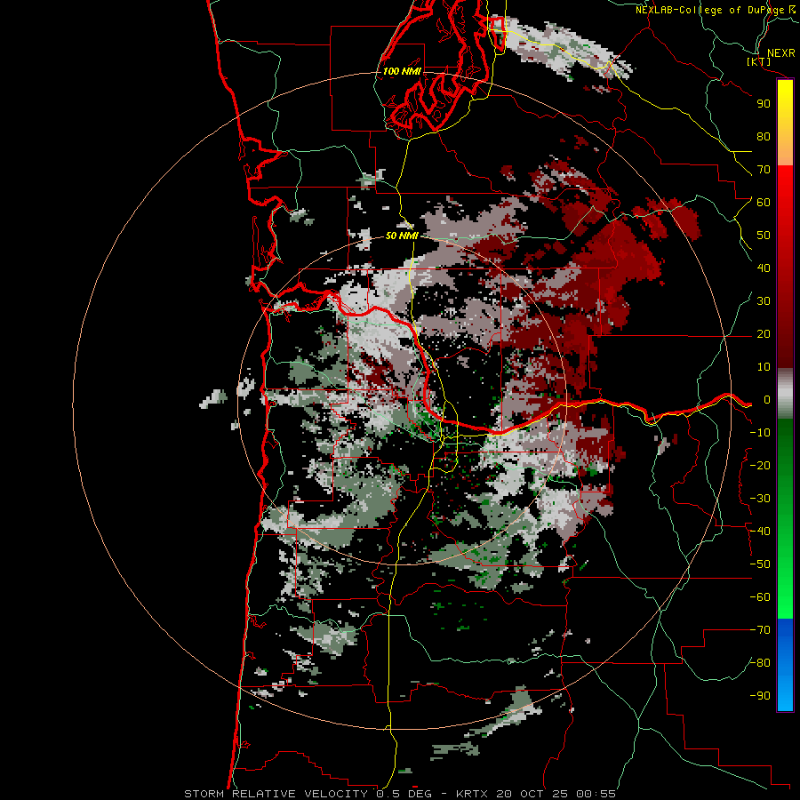This screenshot has width=800, height=800.
Task: Click the 10 knot label on color scale
Action: [764, 367]
